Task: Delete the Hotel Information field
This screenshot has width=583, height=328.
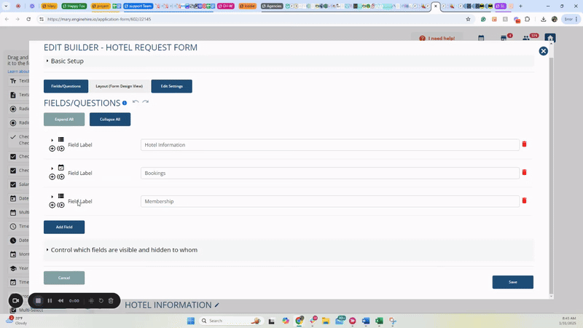Action: tap(524, 144)
